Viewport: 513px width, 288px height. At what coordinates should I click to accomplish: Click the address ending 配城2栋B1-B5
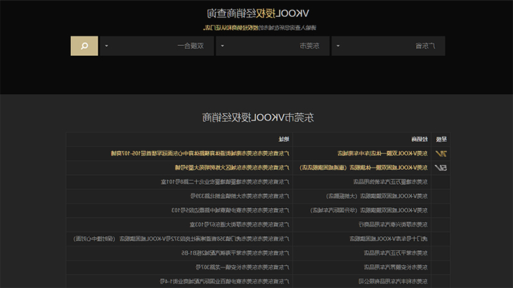pyautogui.click(x=235, y=253)
